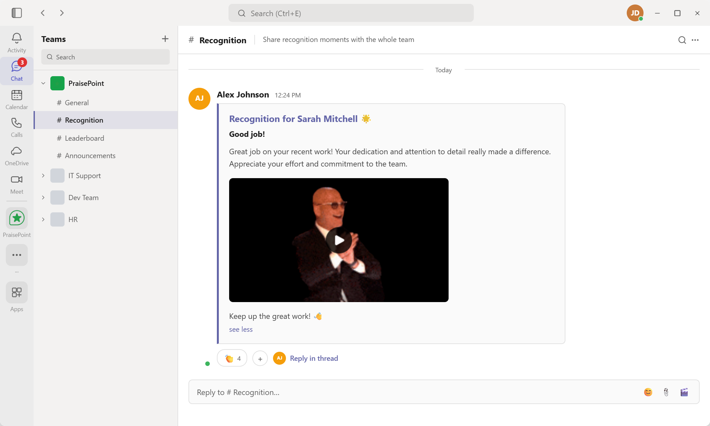Focus the top Search (Ctrl+E) box
The width and height of the screenshot is (710, 426).
(351, 13)
